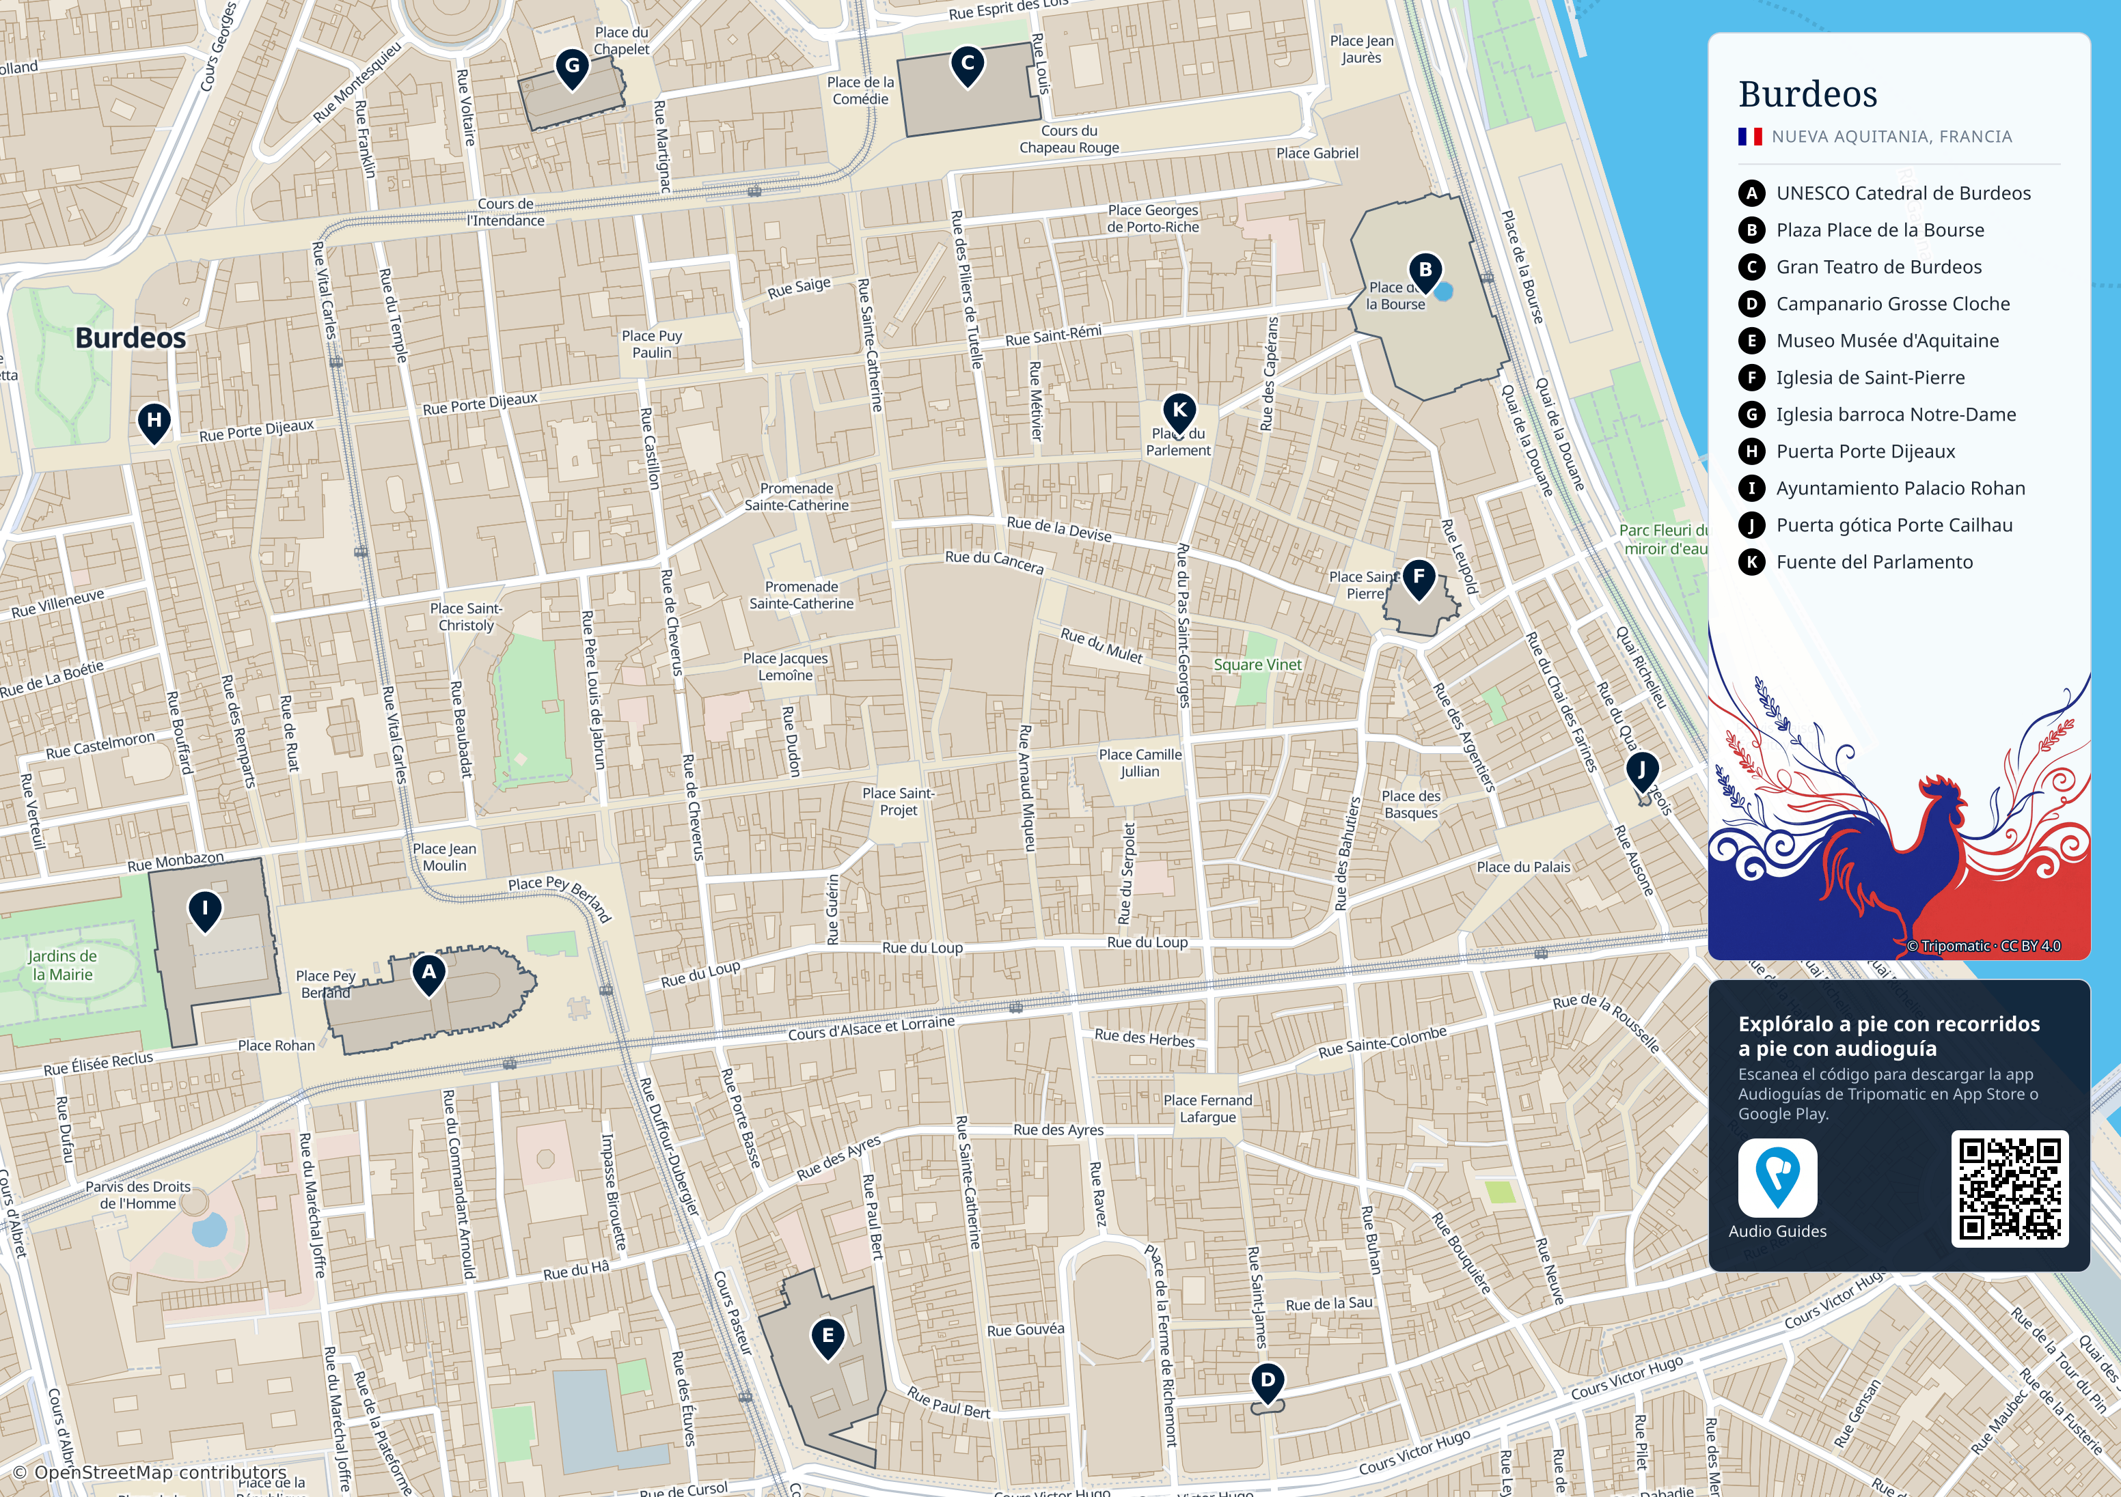
Task: Click the legend letter D badge
Action: point(1751,304)
